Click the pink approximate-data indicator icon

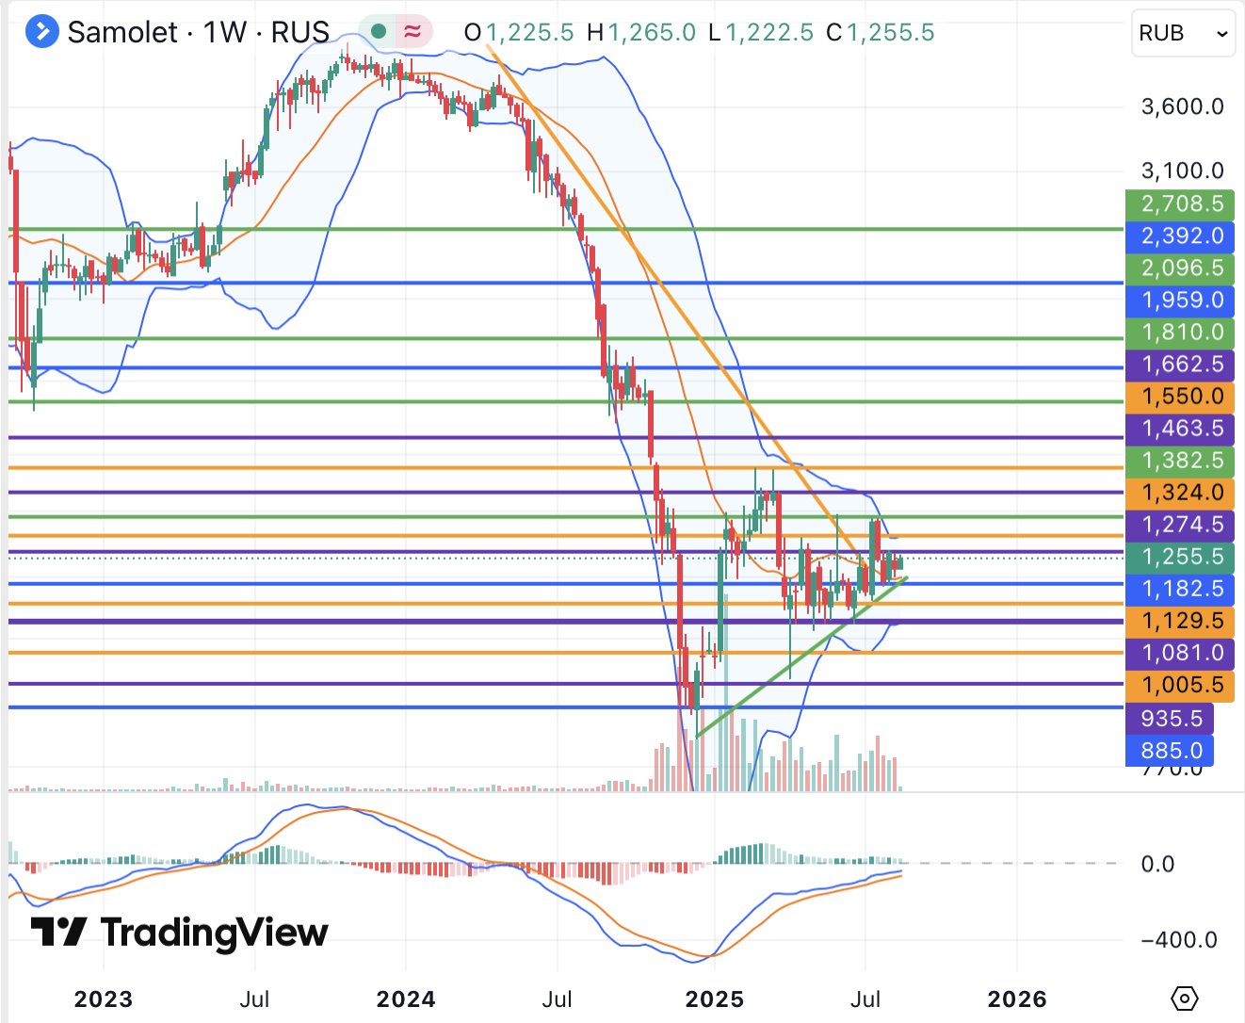(412, 32)
